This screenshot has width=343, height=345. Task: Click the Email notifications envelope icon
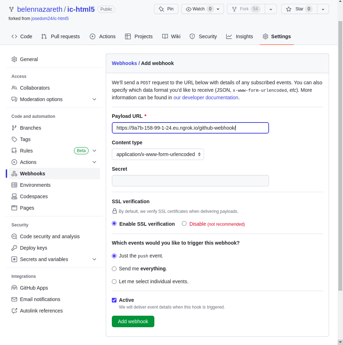pyautogui.click(x=14, y=299)
